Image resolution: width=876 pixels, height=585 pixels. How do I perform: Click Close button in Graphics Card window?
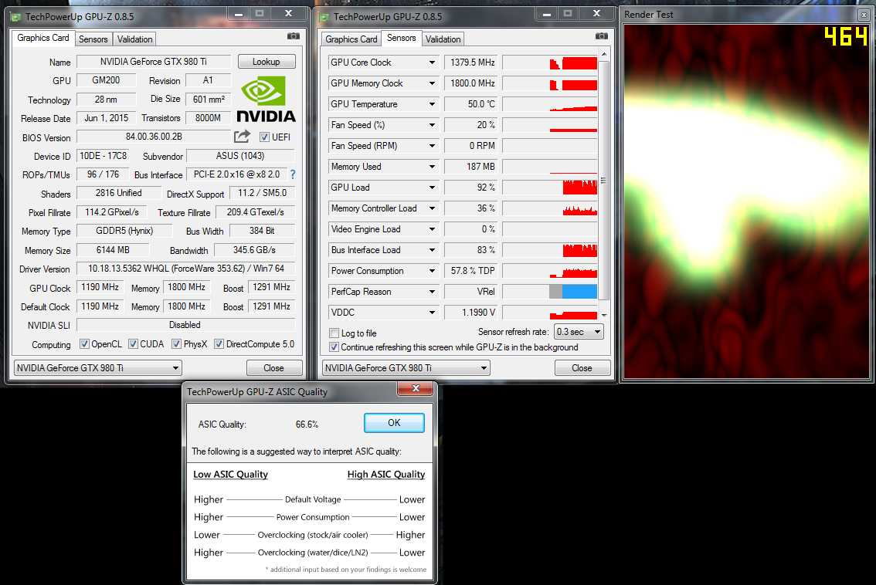pyautogui.click(x=273, y=368)
